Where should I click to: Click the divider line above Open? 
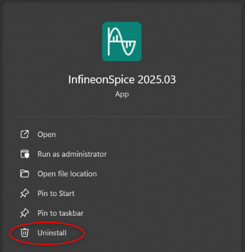[122, 116]
